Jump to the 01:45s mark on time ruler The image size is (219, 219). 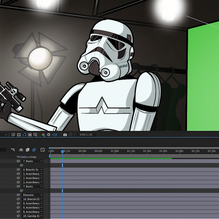pos(163,151)
